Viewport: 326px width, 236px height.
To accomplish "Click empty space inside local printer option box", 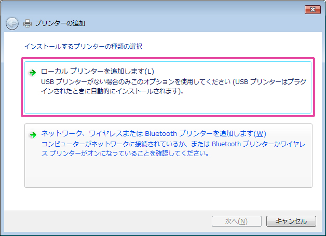I will point(166,104).
